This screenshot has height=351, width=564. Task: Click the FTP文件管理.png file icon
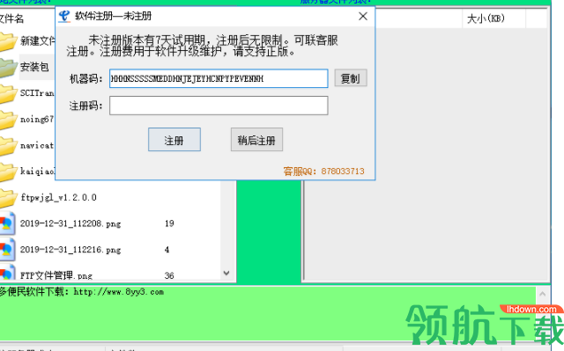coord(7,273)
